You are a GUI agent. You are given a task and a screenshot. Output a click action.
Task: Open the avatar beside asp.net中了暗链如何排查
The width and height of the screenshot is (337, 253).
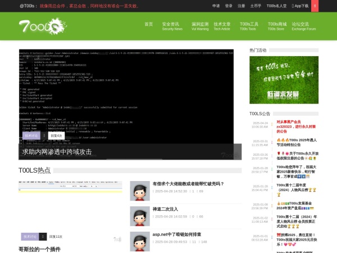140,241
